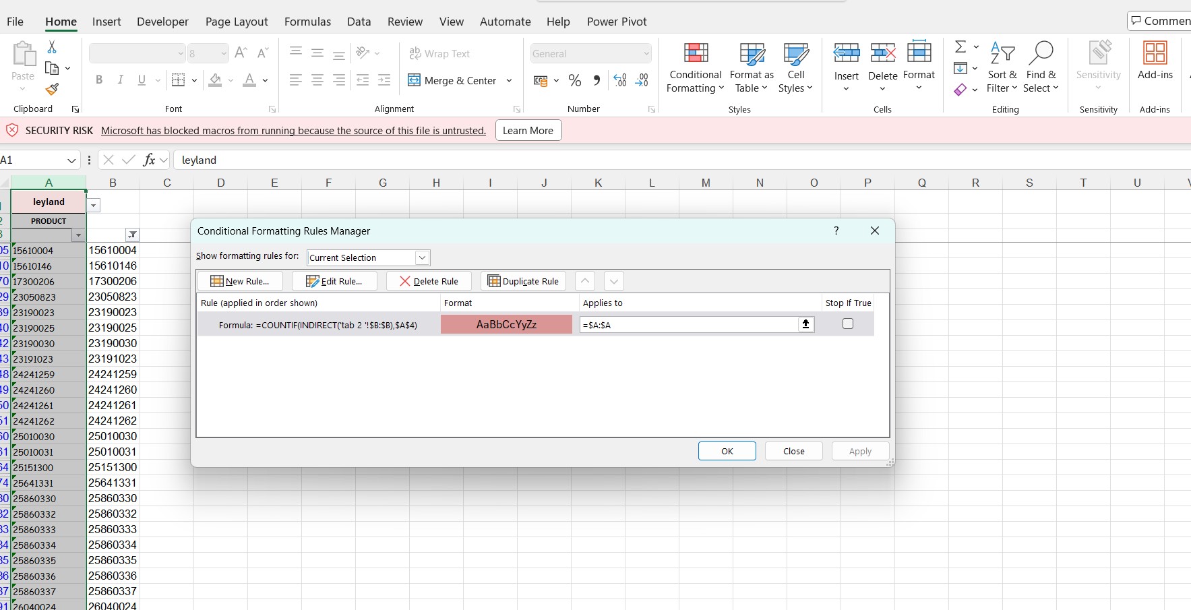This screenshot has height=610, width=1191.
Task: Click the Paste clipboard icon
Action: click(x=23, y=55)
